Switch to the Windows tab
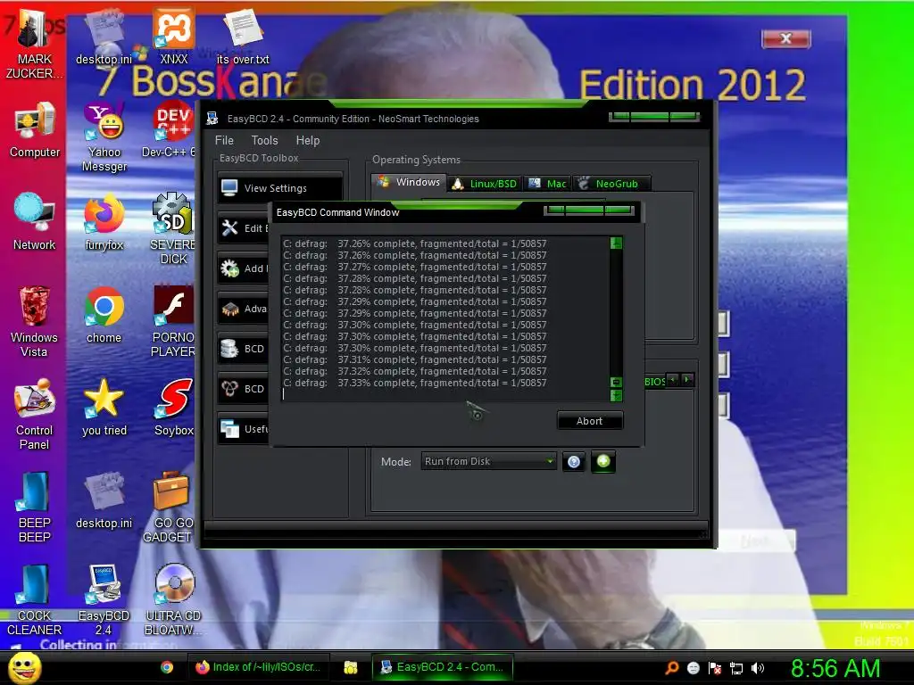This screenshot has height=685, width=914. (x=409, y=182)
